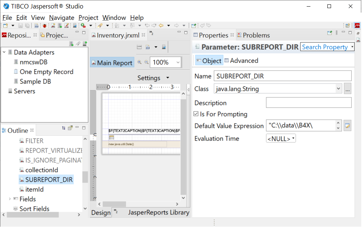
Task: Click the new wizard icon in toolbar
Action: pyautogui.click(x=5, y=25)
